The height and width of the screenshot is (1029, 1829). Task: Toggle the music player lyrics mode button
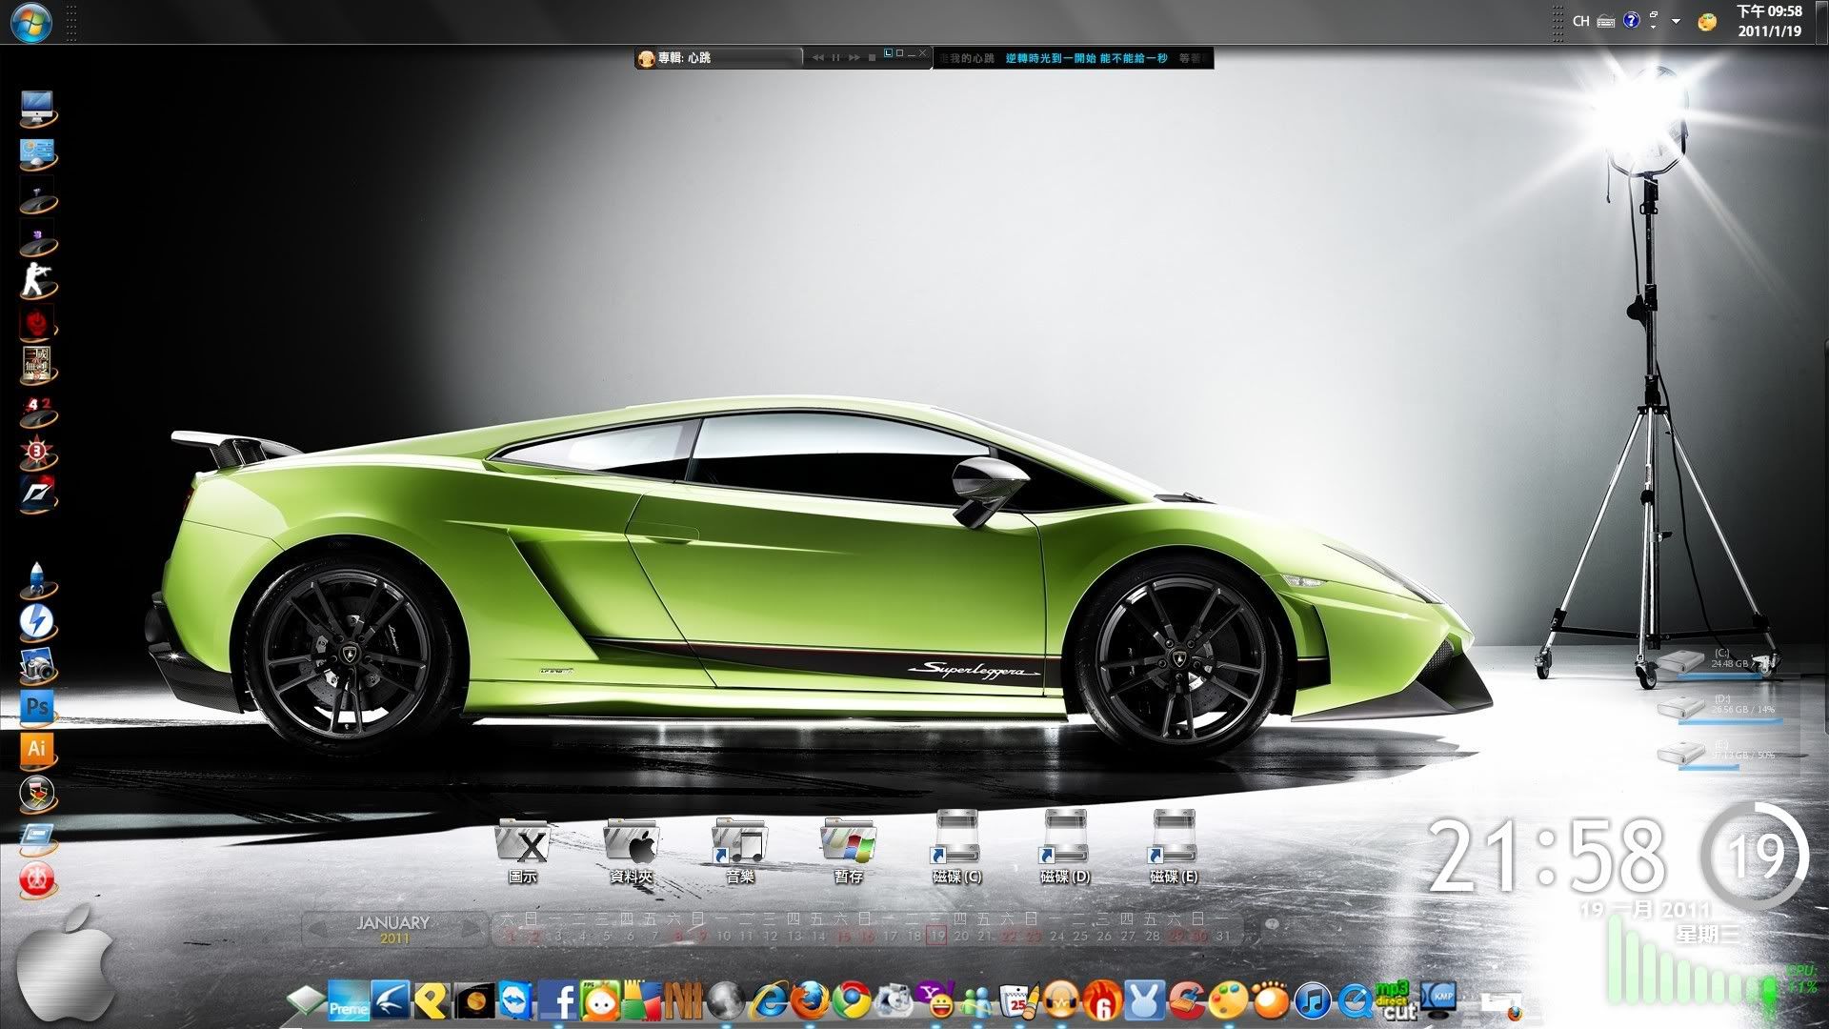(x=888, y=53)
